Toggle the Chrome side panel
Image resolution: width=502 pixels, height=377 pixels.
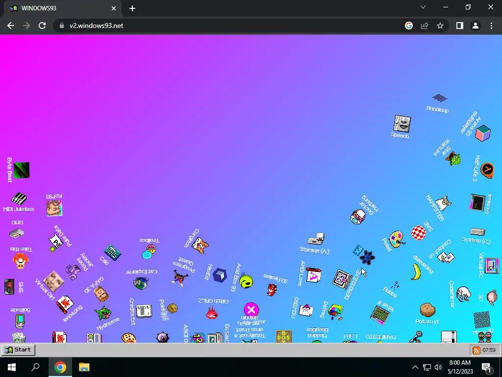460,26
